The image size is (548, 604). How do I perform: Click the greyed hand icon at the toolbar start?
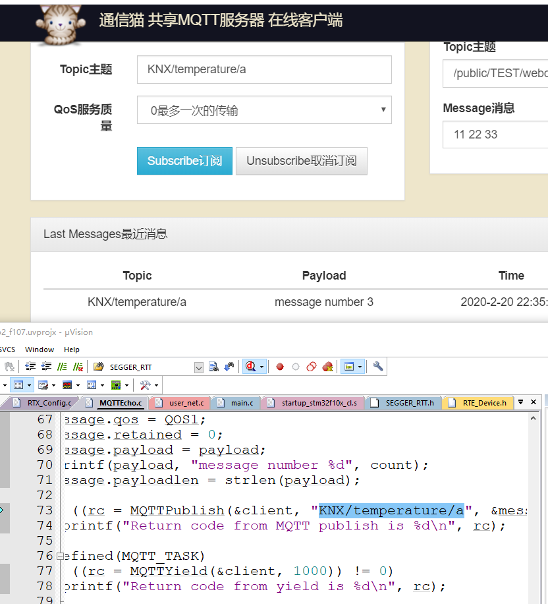[x=9, y=367]
